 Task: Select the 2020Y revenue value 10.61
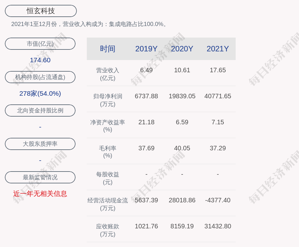[182, 70]
